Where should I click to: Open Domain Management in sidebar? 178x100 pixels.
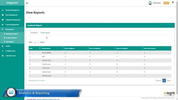point(12,10)
